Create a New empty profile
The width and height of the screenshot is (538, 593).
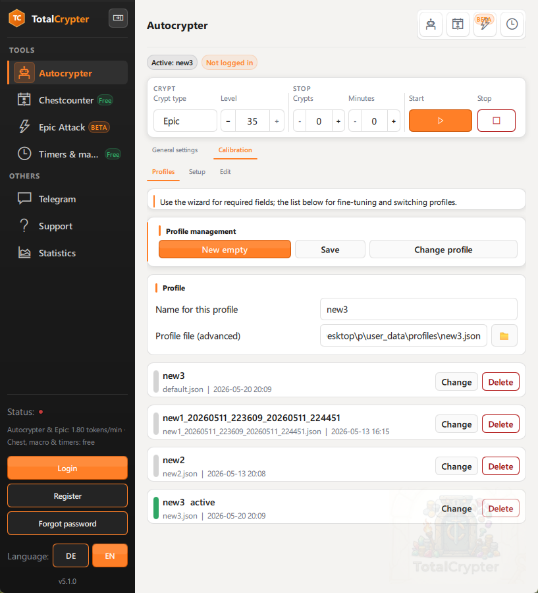tap(225, 250)
